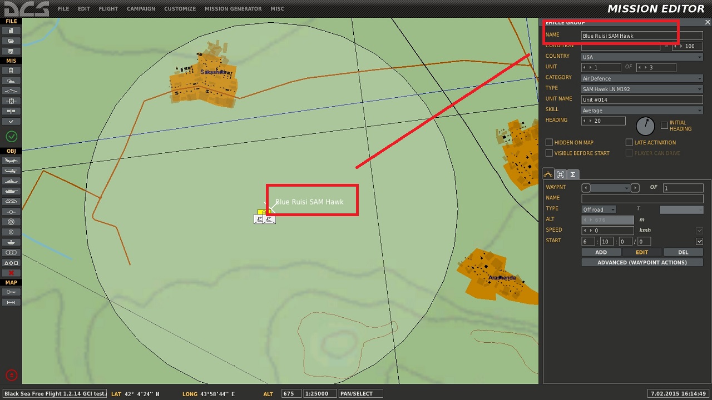Go to previous waypoint with left arrow
Image resolution: width=712 pixels, height=400 pixels.
coord(586,188)
